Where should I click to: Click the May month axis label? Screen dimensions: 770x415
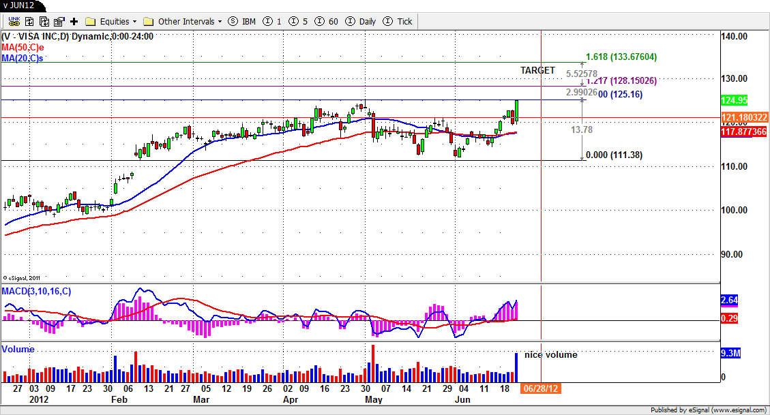374,399
